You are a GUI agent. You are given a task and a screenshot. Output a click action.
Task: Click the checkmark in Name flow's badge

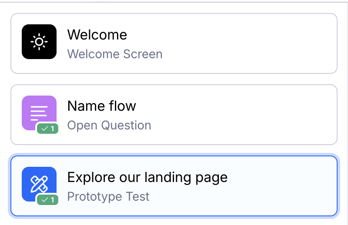click(x=44, y=129)
